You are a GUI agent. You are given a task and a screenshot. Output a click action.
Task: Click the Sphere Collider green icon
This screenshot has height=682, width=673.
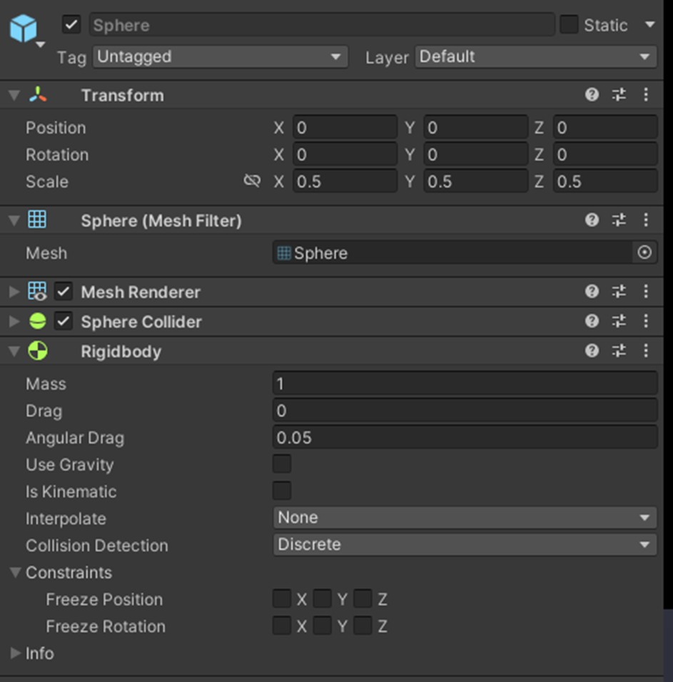click(37, 322)
